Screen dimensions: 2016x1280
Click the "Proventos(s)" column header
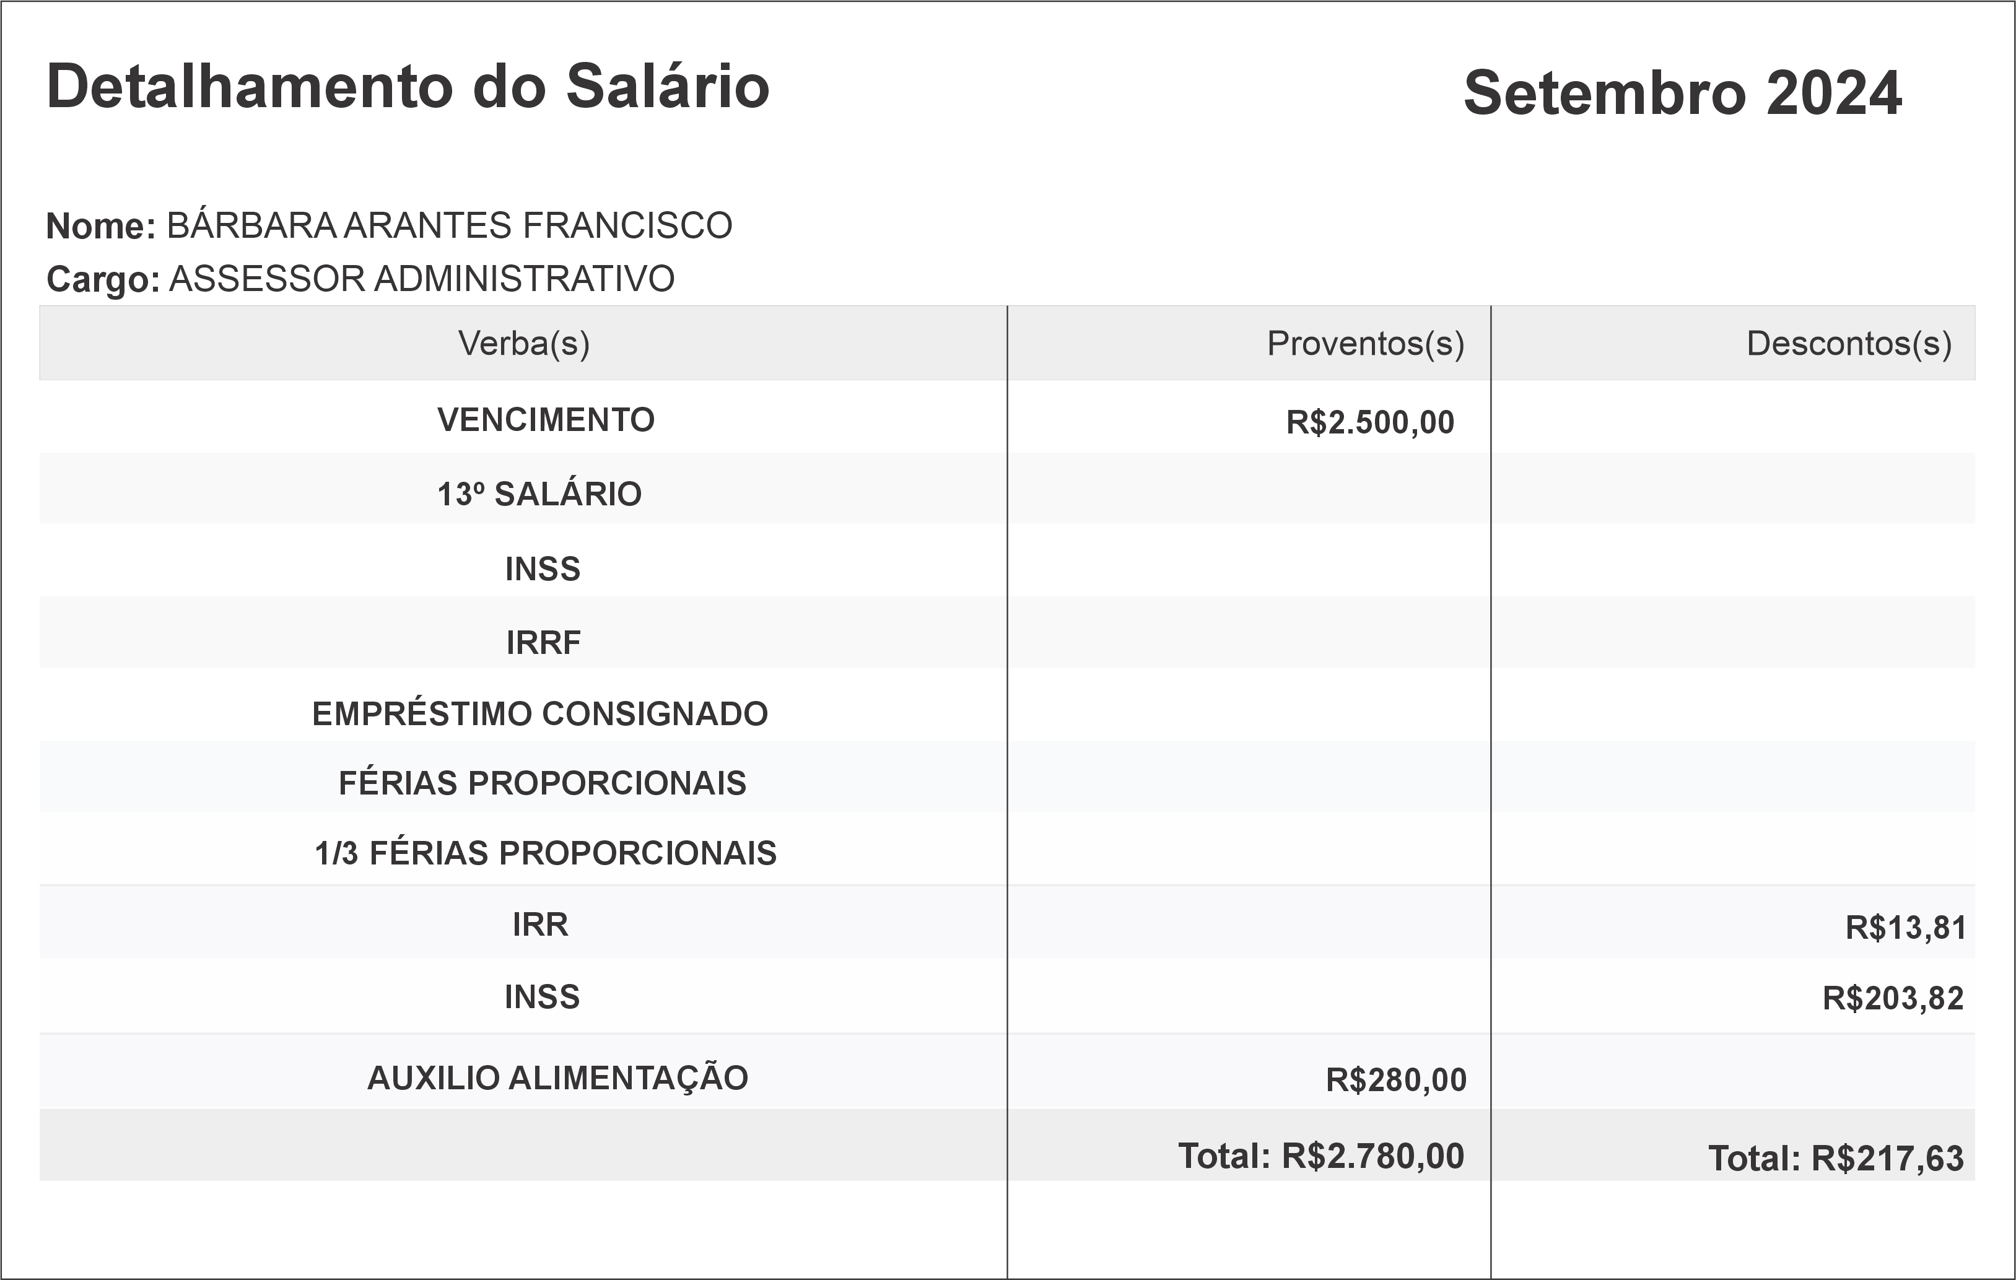(1364, 343)
